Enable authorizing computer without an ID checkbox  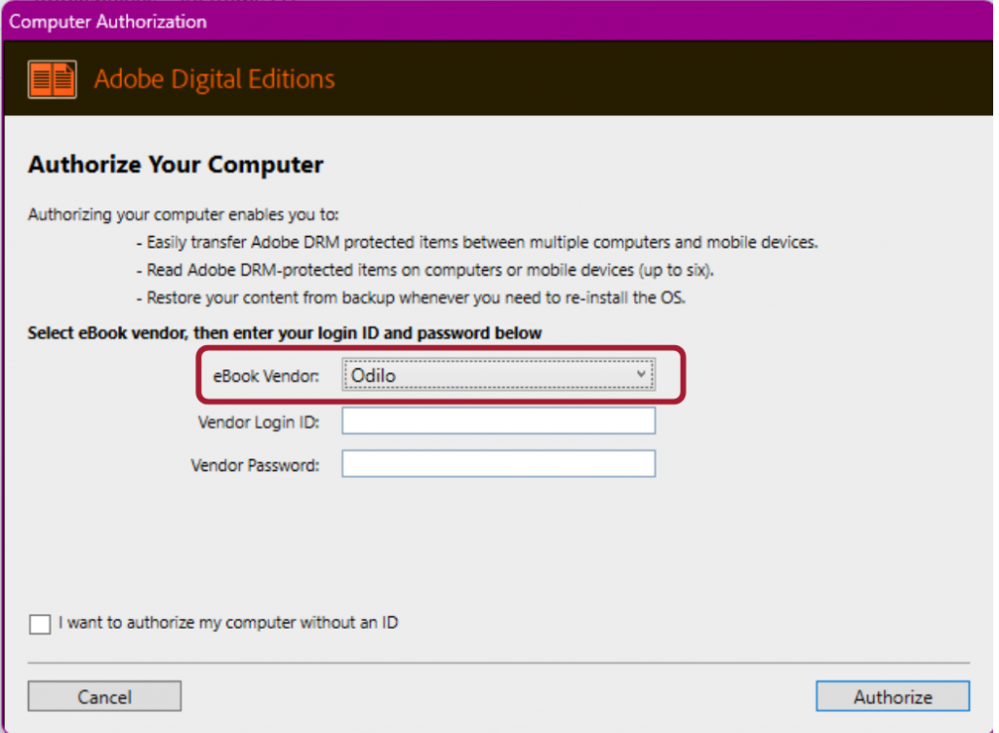tap(40, 624)
